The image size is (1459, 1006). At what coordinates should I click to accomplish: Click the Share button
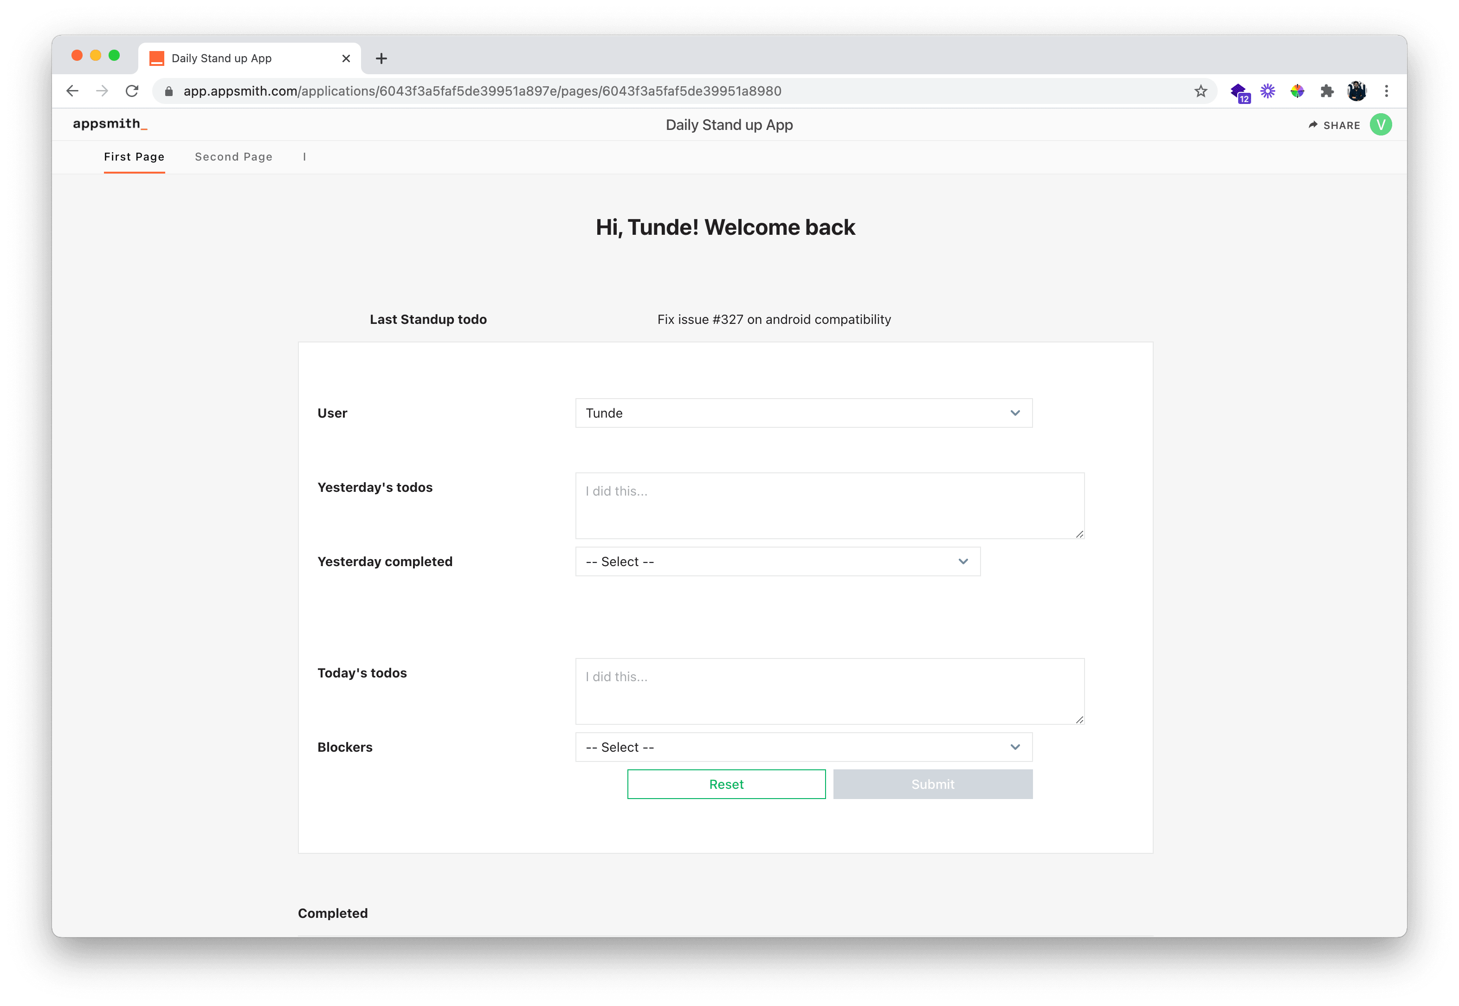click(1334, 125)
